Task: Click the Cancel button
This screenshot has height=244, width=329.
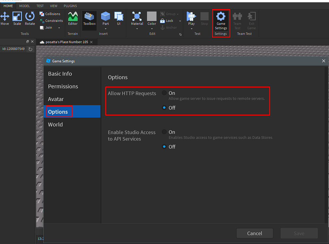Action: click(255, 233)
